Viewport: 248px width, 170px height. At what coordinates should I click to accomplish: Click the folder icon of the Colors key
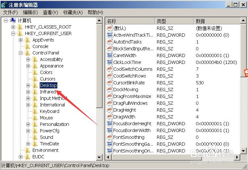click(x=35, y=72)
